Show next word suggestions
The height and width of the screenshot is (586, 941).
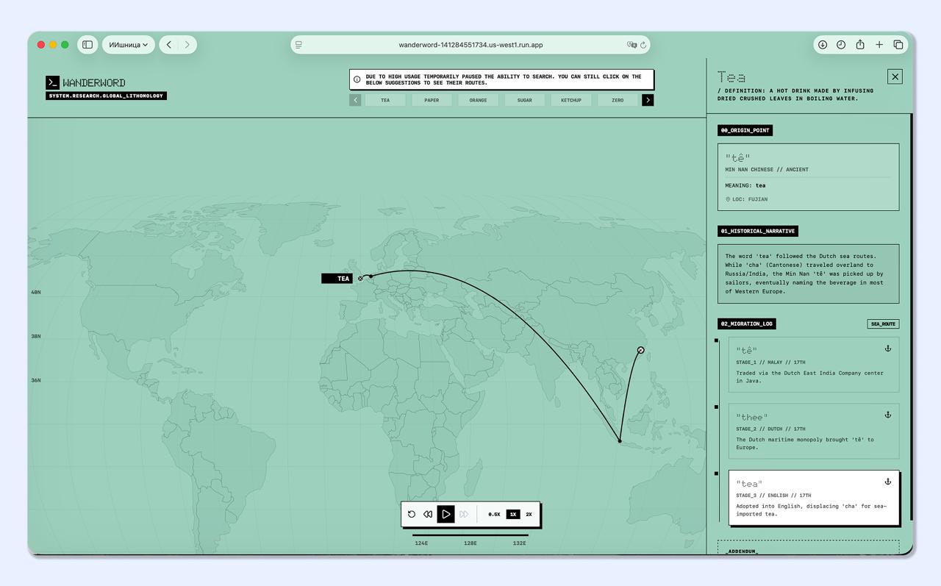pyautogui.click(x=648, y=100)
